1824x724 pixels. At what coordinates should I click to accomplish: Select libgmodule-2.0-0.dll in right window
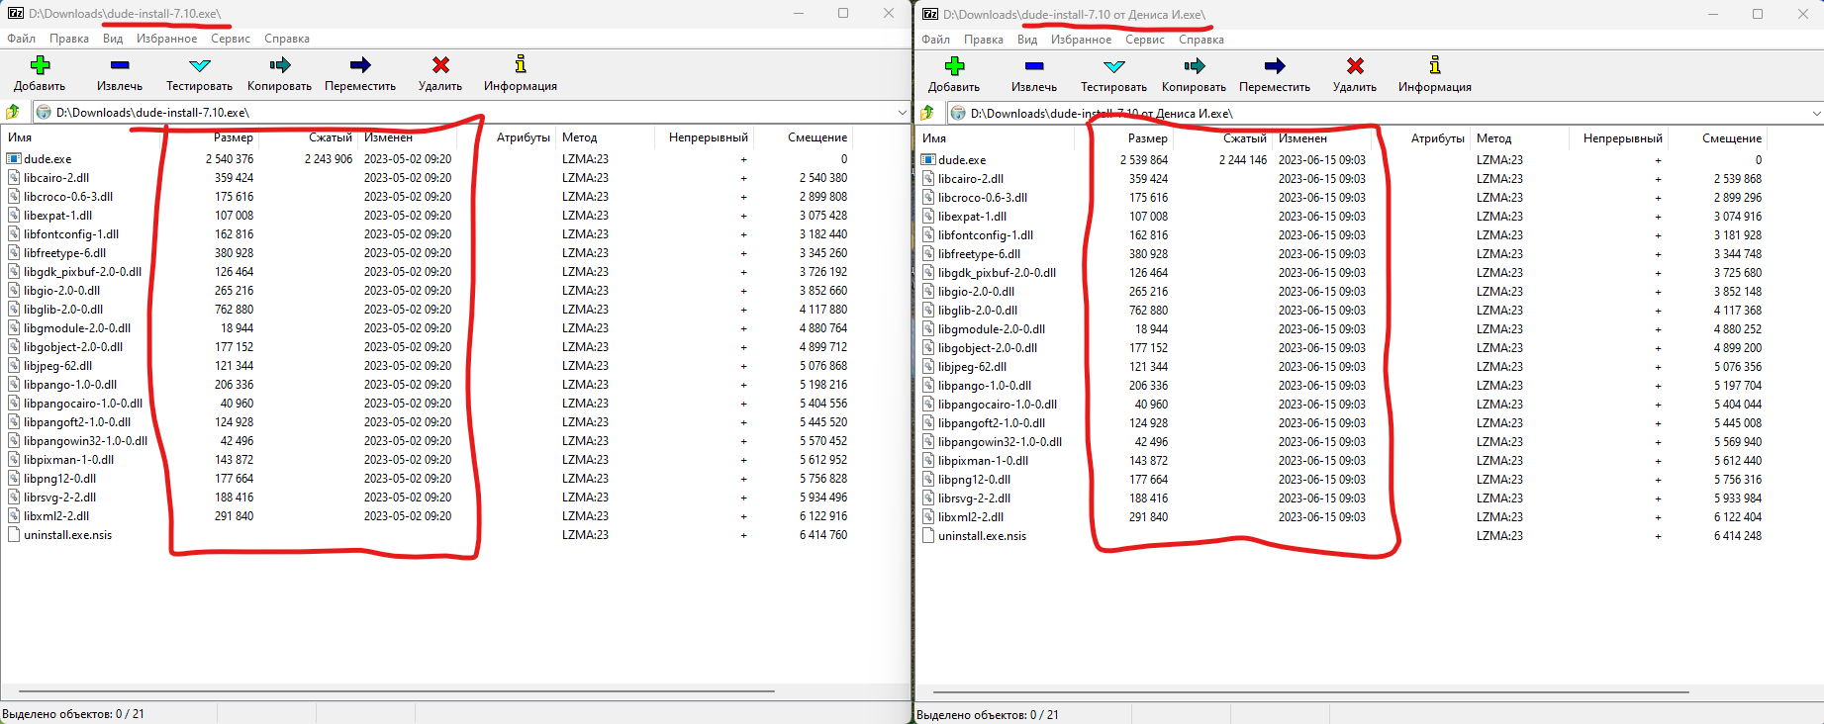click(x=992, y=329)
